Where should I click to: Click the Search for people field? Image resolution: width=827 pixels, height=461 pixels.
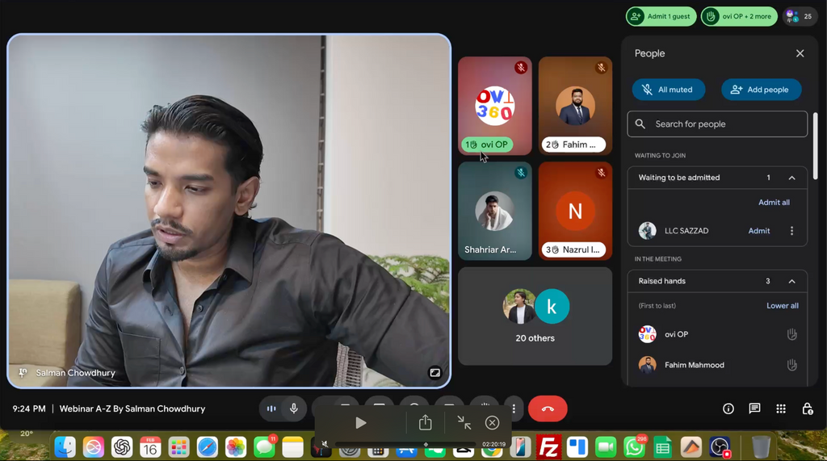tap(717, 124)
